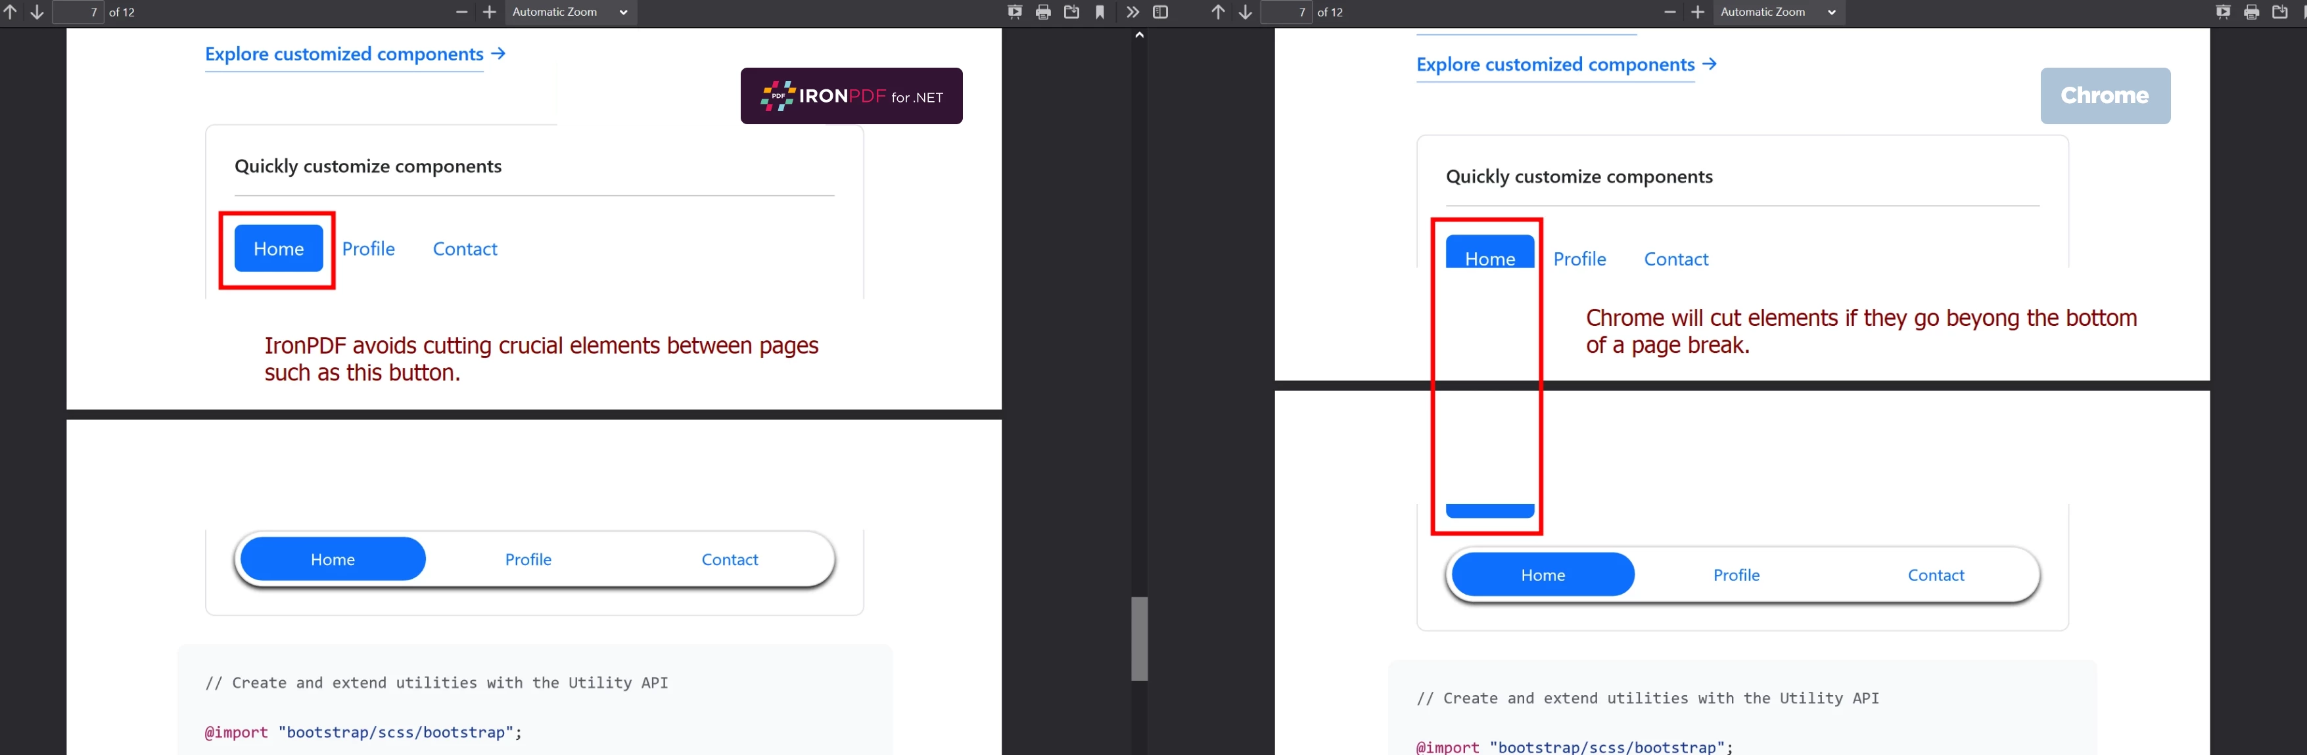The image size is (2307, 755).
Task: Expand the Automatic Zoom dropdown left viewer
Action: [572, 12]
